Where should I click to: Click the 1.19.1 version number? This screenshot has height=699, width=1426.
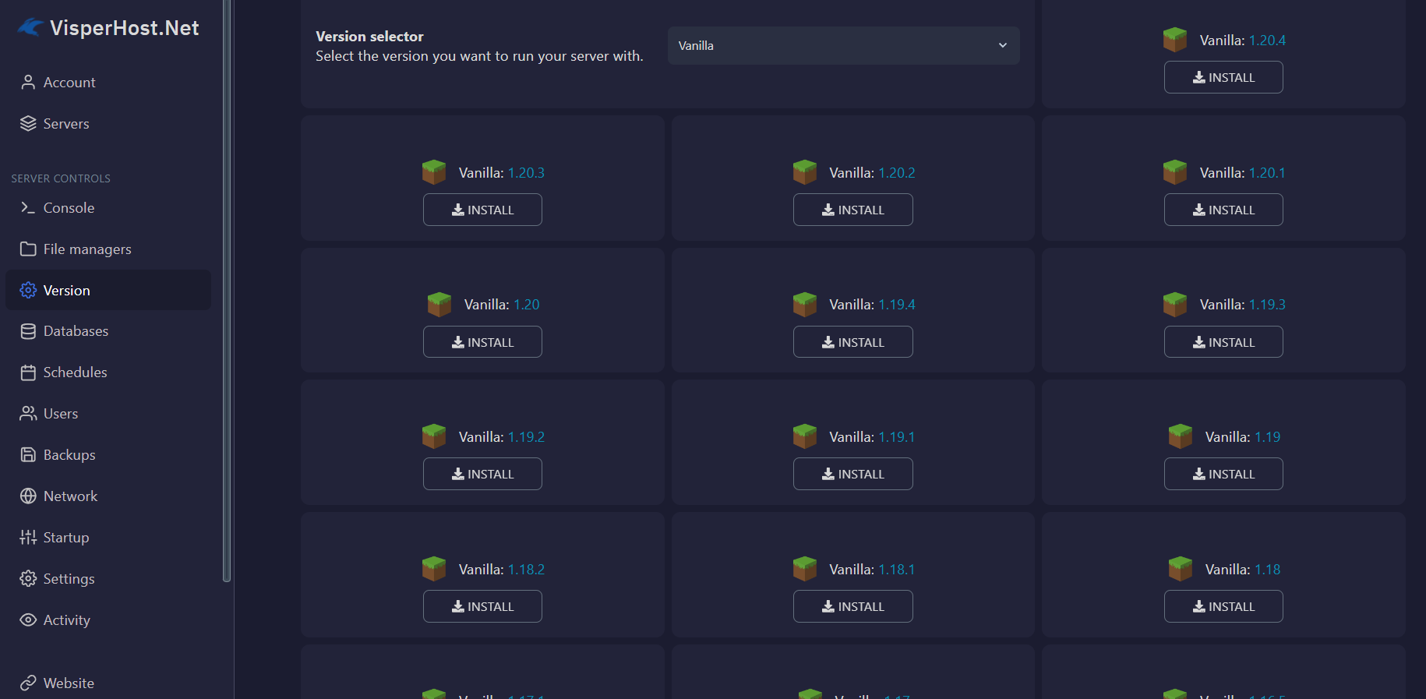tap(897, 437)
